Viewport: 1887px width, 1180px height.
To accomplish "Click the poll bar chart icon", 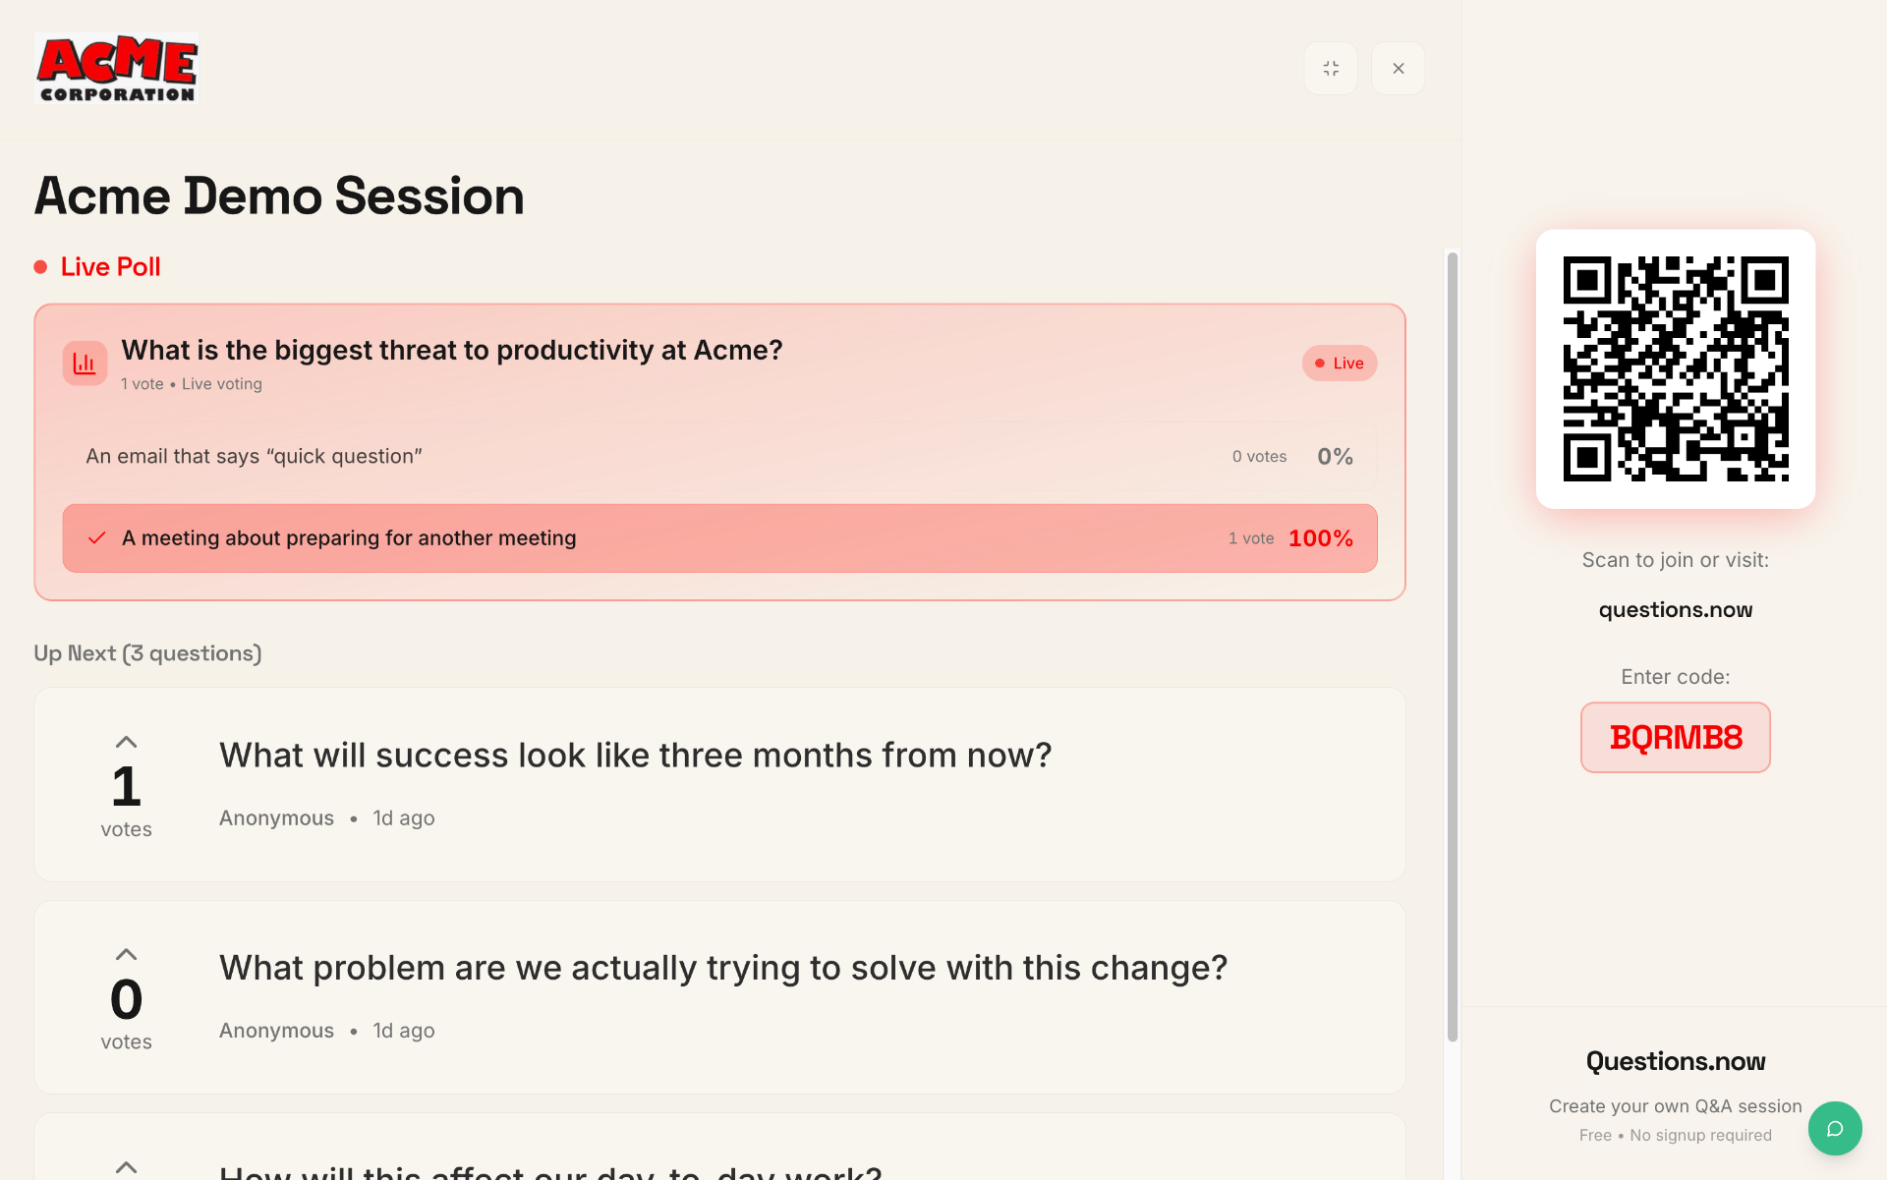I will pyautogui.click(x=85, y=364).
